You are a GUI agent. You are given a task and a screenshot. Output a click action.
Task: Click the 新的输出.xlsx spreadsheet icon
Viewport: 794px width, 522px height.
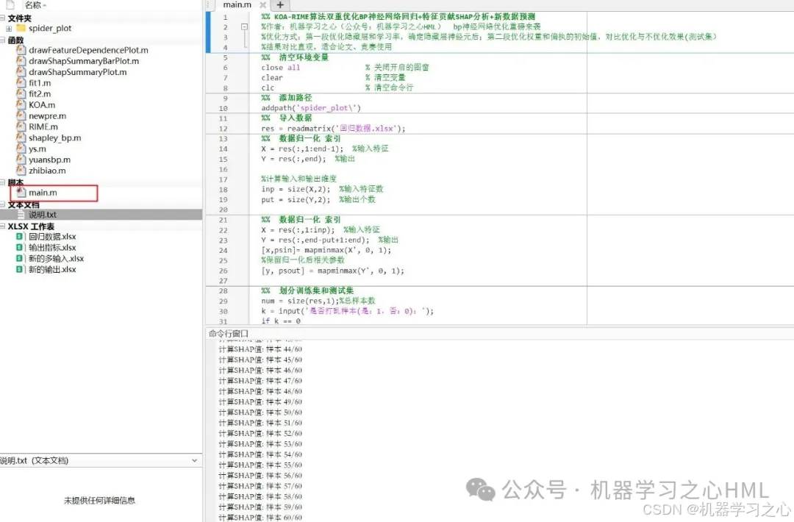[x=19, y=269]
